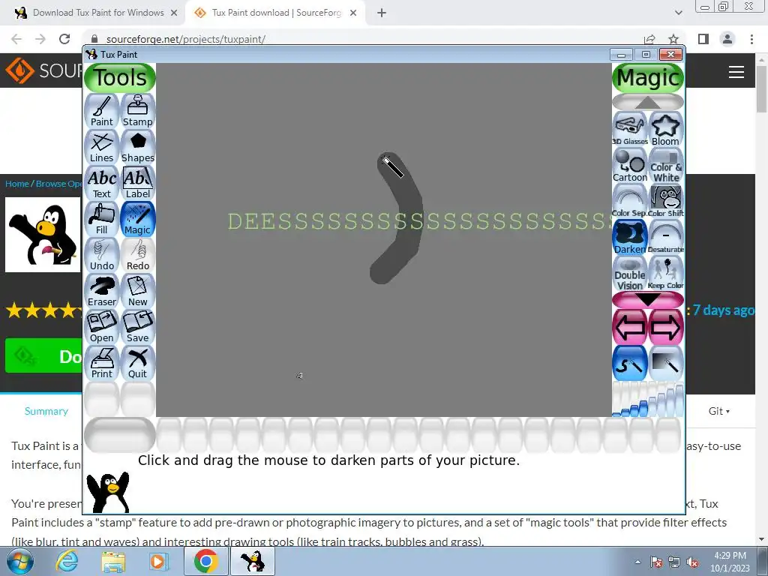The image size is (768, 576).
Task: Select the Magic wand tool
Action: (x=138, y=219)
